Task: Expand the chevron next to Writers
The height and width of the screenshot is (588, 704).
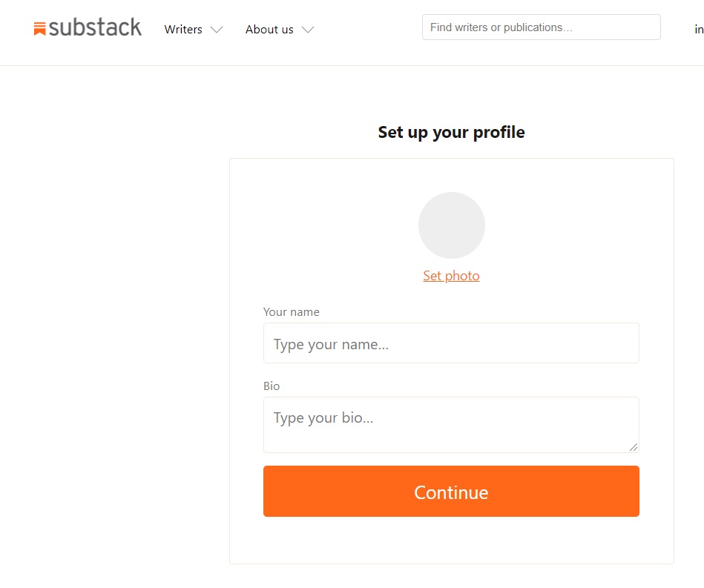Action: point(217,30)
